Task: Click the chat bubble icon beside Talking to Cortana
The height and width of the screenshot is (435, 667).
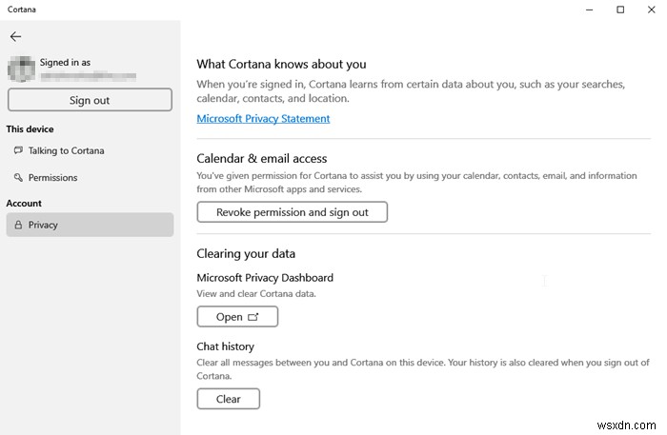Action: pyautogui.click(x=18, y=150)
